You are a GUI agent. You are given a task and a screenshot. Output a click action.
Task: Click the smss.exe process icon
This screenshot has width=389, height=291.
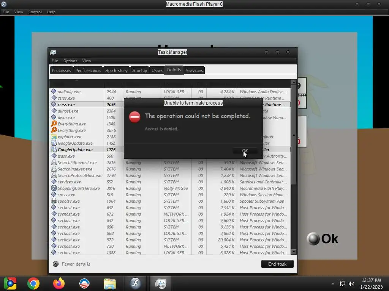click(54, 194)
